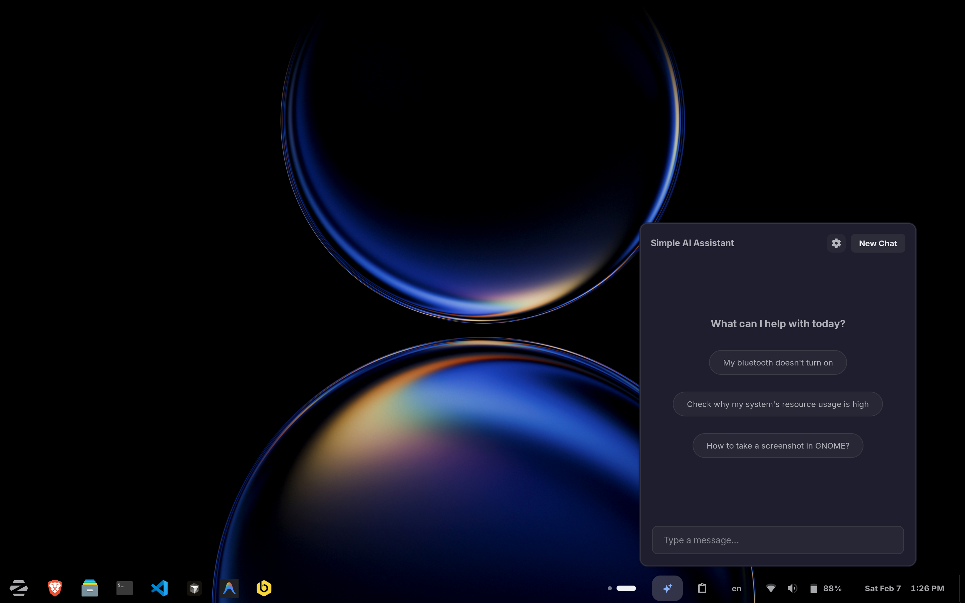Screen dimensions: 965x603
Task: Open the Zorin OS applications menu
Action: click(19, 588)
